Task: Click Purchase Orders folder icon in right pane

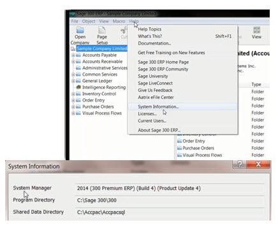Action: point(180,148)
